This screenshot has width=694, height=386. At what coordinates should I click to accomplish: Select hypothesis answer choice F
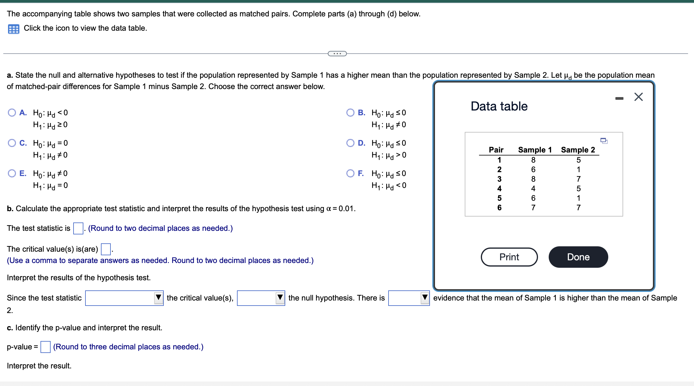(350, 173)
